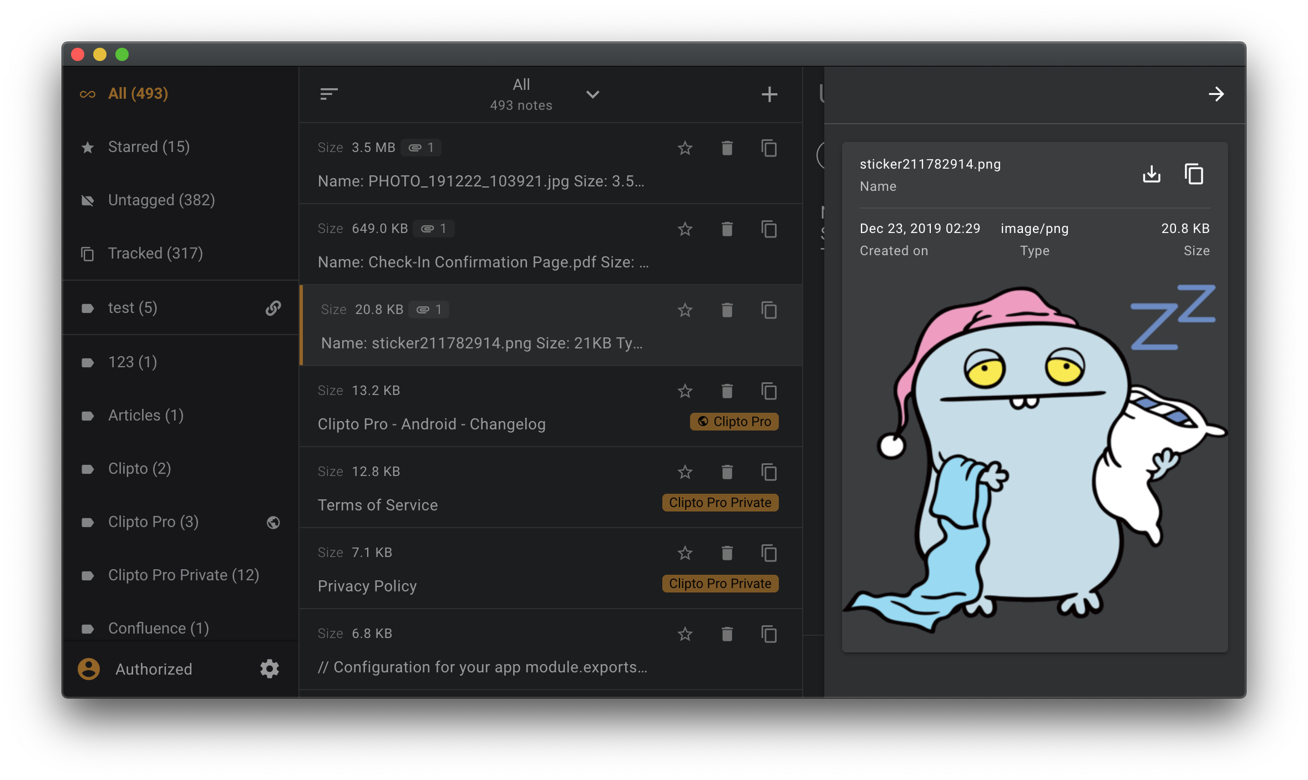
Task: Copy the sticker211782914.png attachment
Action: [x=1194, y=174]
